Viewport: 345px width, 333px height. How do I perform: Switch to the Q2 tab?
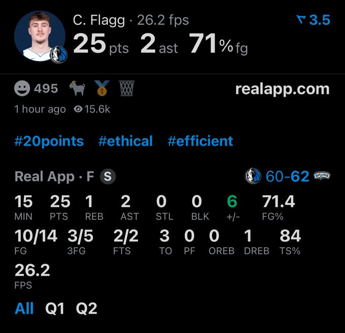(86, 308)
